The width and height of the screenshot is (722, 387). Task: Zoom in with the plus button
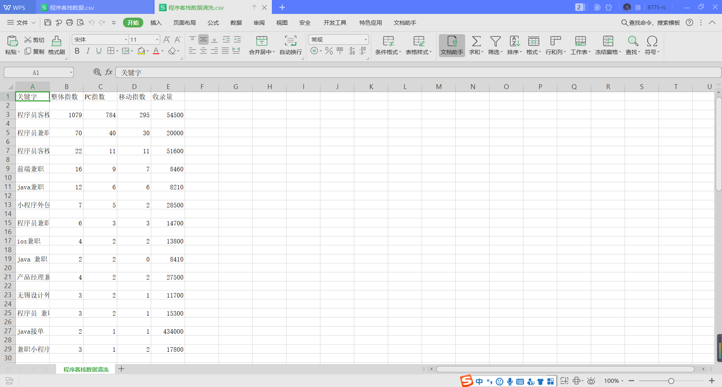click(x=711, y=381)
